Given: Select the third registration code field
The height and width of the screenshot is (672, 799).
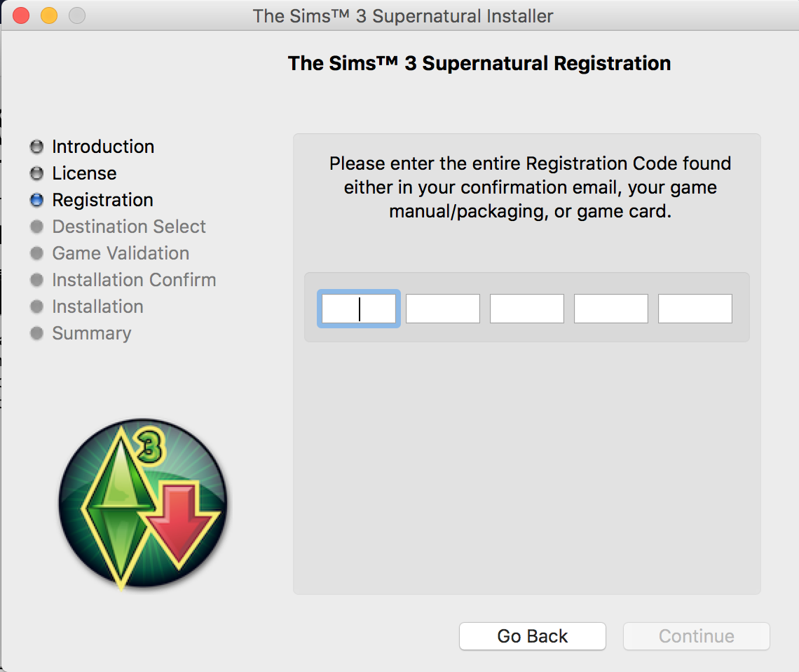Looking at the screenshot, I should point(527,309).
